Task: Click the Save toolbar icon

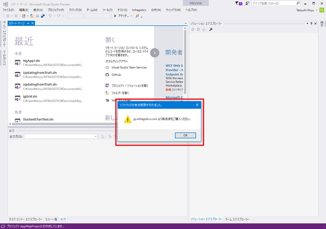Action: click(x=37, y=16)
